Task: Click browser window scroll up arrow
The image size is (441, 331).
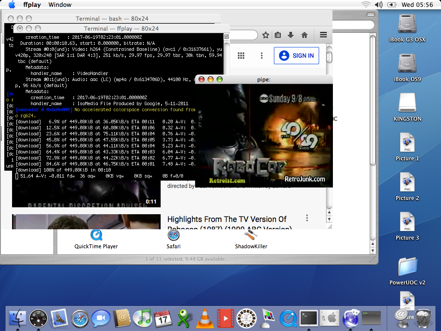Action: click(329, 212)
